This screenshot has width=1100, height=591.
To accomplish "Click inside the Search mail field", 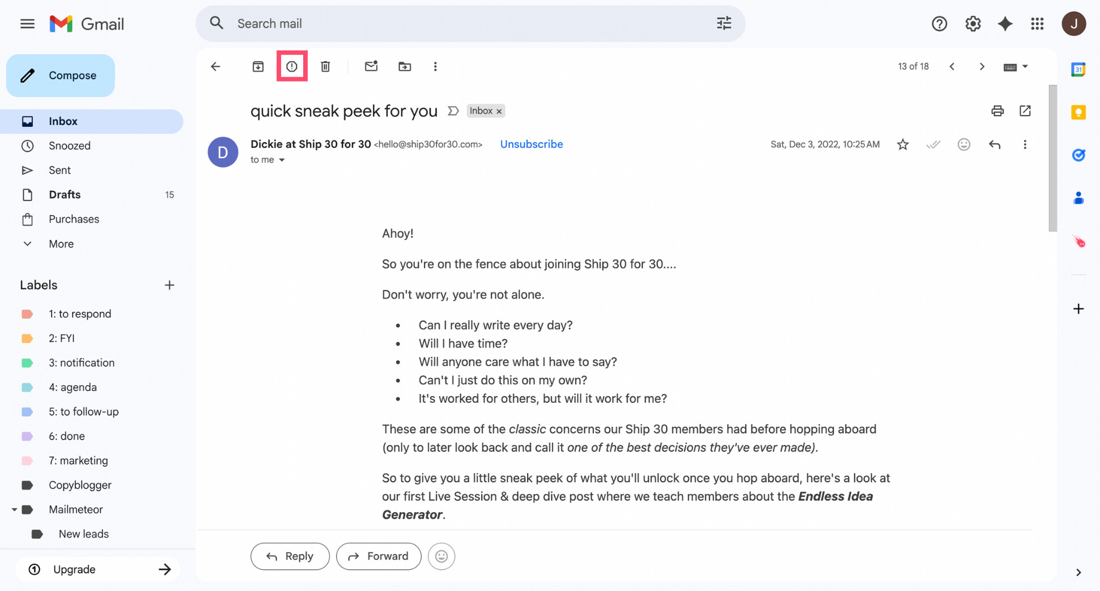I will click(x=397, y=23).
